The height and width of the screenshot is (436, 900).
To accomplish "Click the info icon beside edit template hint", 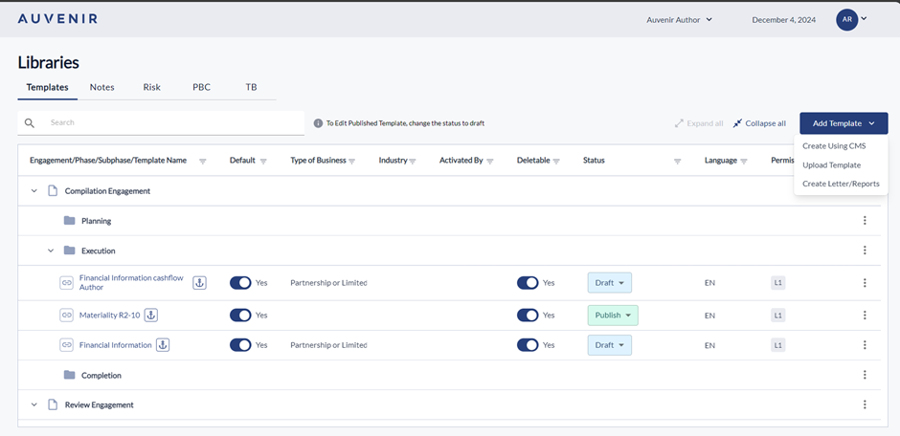I will pyautogui.click(x=318, y=123).
